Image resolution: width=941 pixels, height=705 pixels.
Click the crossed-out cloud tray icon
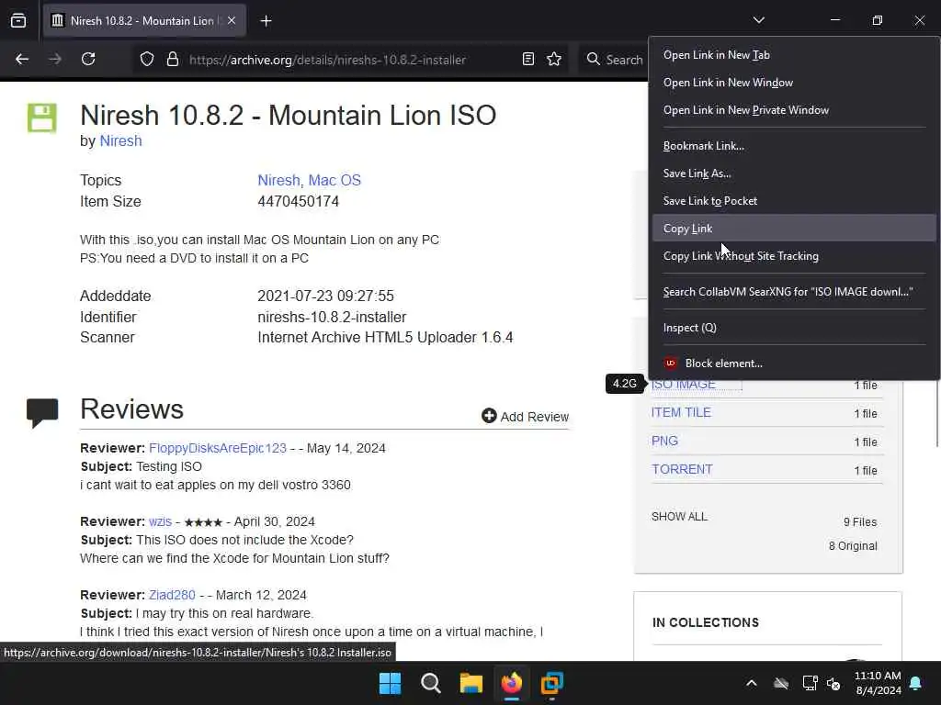781,683
